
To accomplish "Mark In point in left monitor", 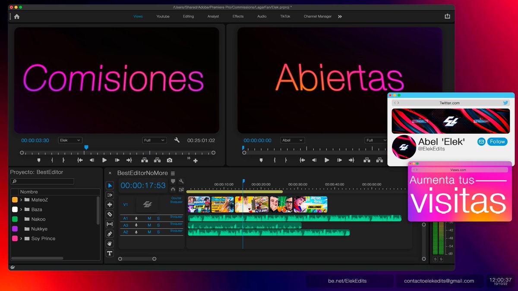I will point(52,160).
